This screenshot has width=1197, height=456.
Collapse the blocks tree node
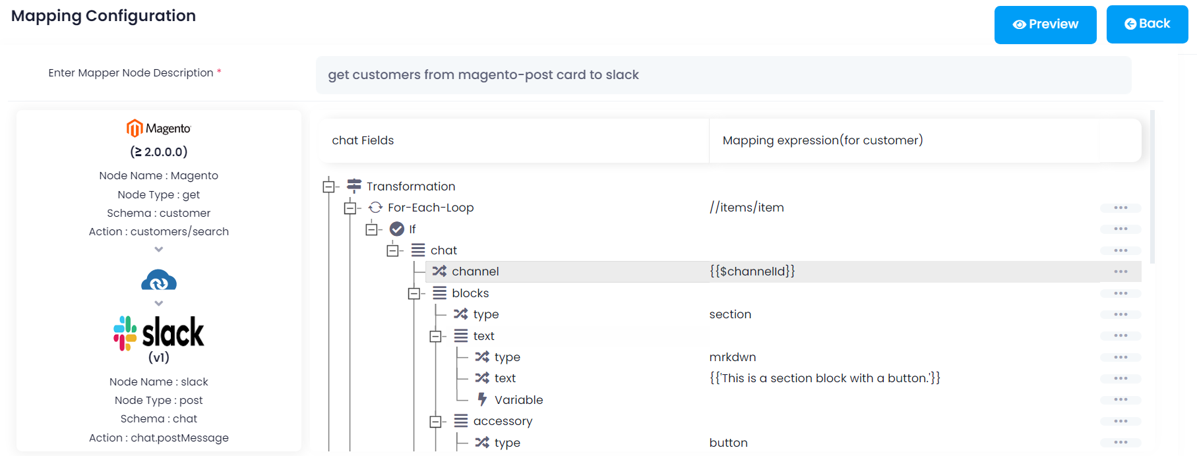coord(415,293)
